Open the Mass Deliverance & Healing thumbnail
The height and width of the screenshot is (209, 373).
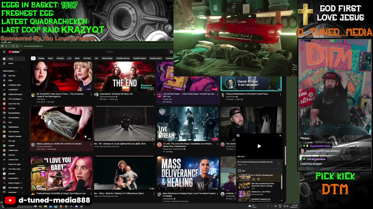click(188, 174)
